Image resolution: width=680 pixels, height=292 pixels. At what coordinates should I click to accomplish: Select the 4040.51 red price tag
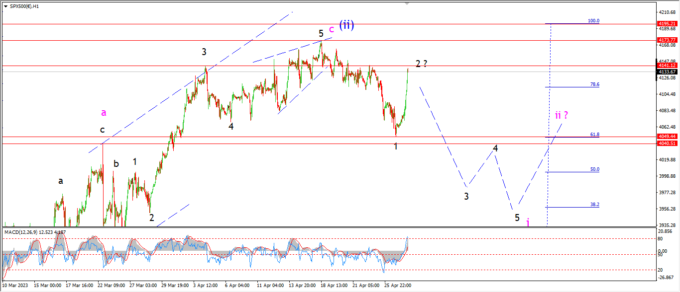point(667,143)
